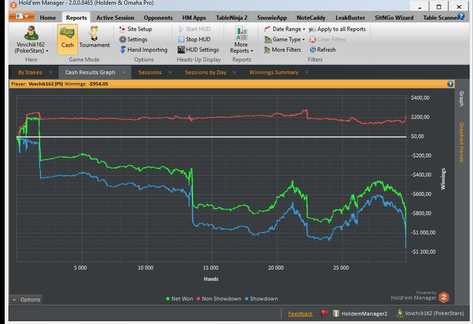Open the Settings gear option
This screenshot has width=473, height=324.
(x=133, y=39)
